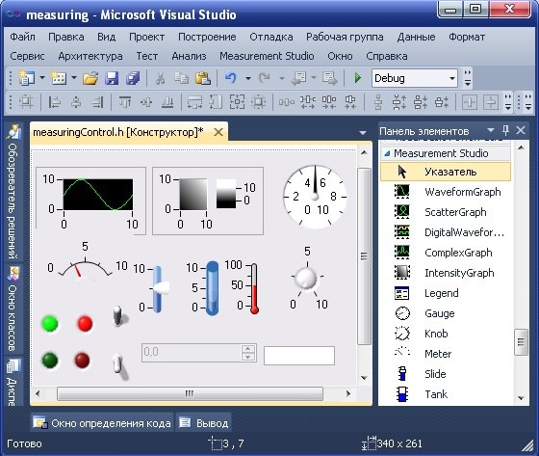Open the Measurement Studio menu
The height and width of the screenshot is (456, 539).
pos(267,56)
